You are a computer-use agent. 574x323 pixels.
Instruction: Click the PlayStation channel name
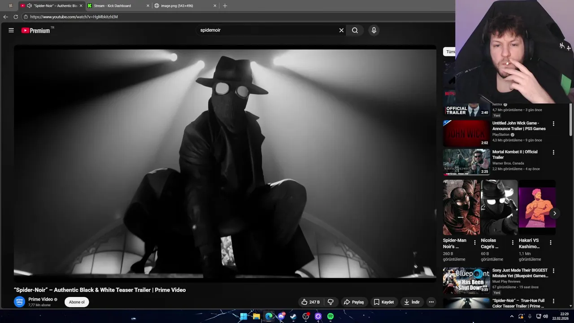click(x=501, y=135)
